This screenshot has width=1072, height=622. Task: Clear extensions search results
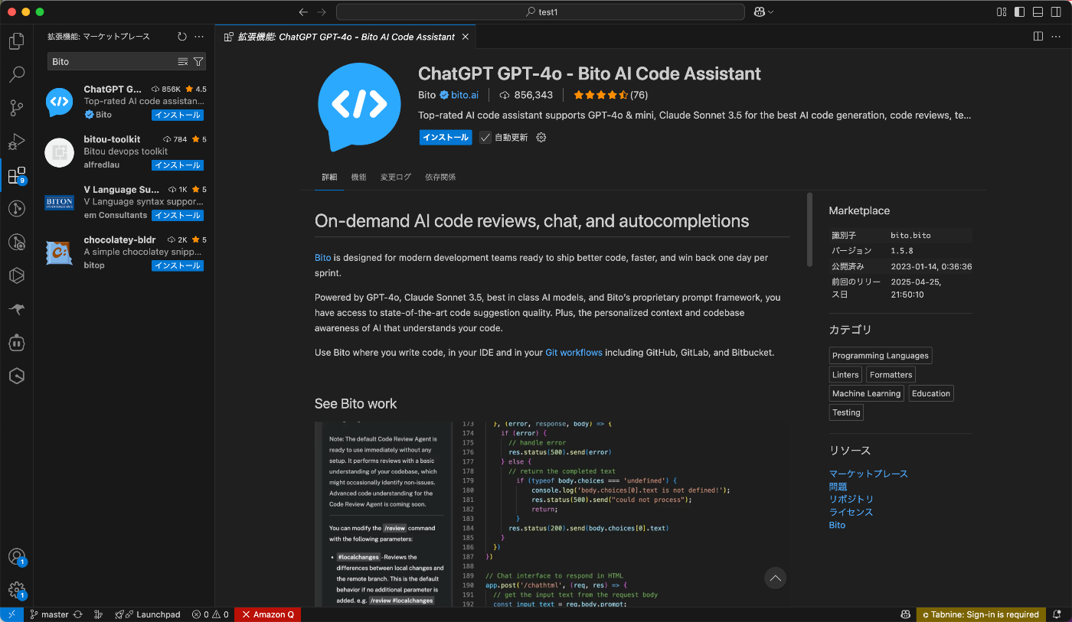[183, 61]
